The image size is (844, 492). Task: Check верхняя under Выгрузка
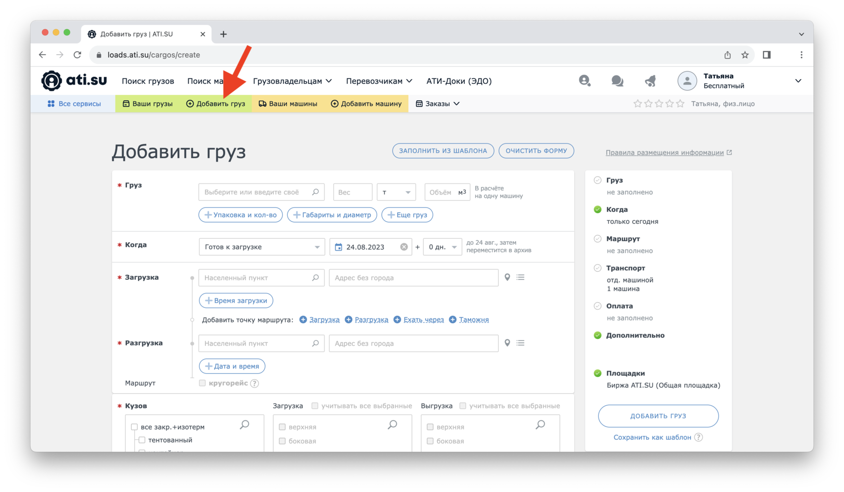click(430, 427)
